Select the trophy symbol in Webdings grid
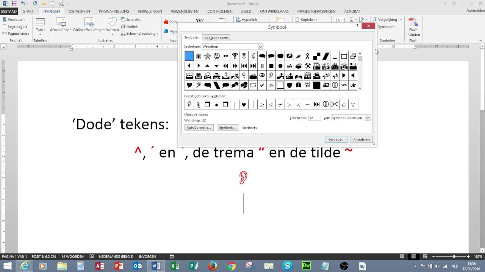The width and height of the screenshot is (485, 272). point(235,56)
